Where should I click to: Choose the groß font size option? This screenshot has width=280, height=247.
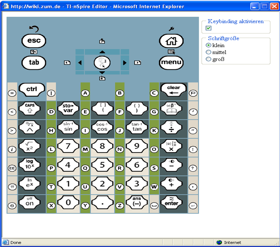209,59
